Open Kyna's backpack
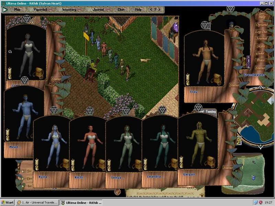 [x=65, y=164]
